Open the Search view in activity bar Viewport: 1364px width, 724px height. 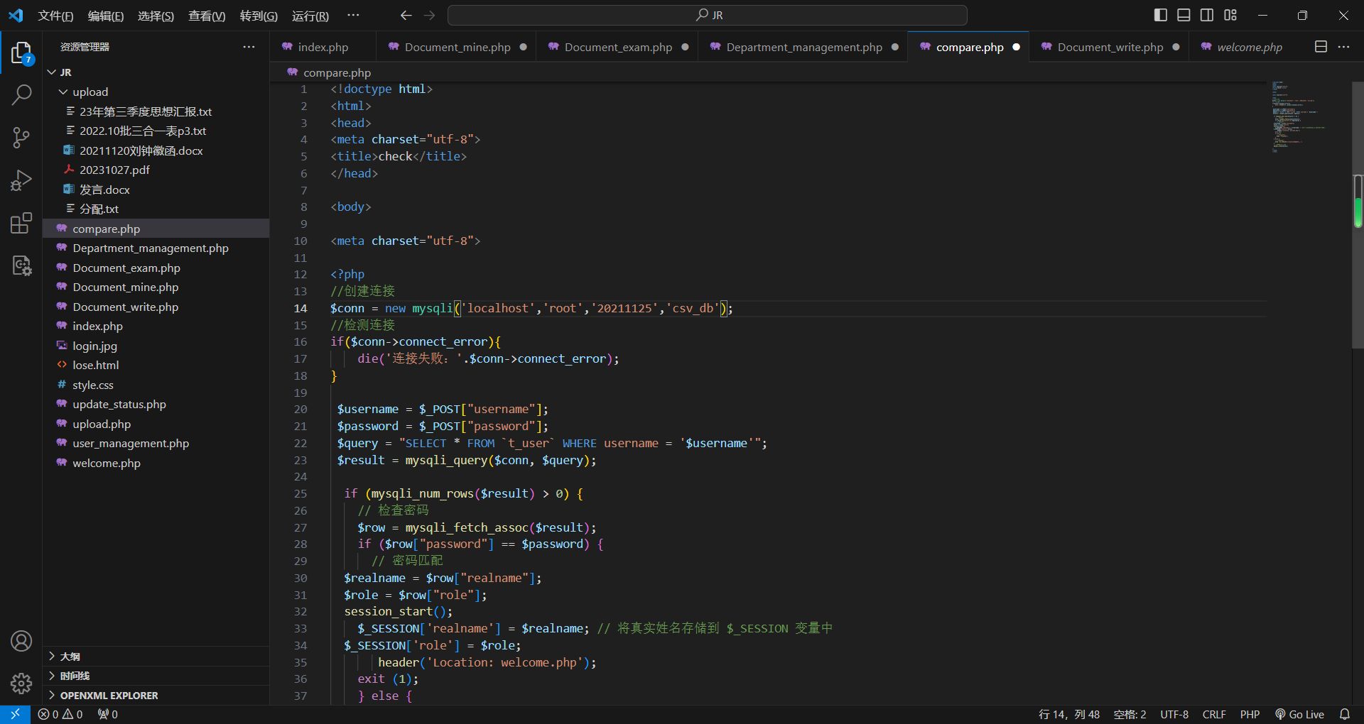tap(21, 94)
